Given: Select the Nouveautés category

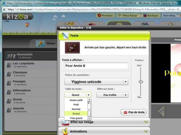Looking at the screenshot, I should pyautogui.click(x=31, y=56).
